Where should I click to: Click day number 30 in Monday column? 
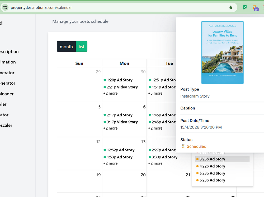pos(143,72)
